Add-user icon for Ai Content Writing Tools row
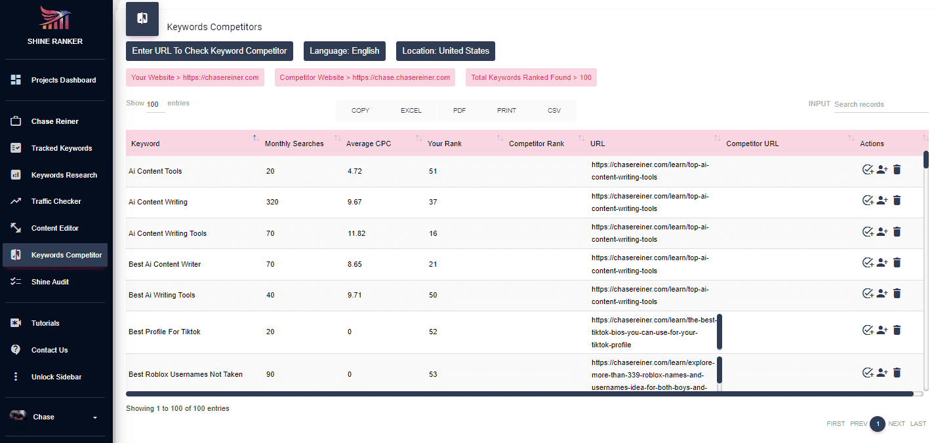The image size is (934, 443). pyautogui.click(x=882, y=231)
